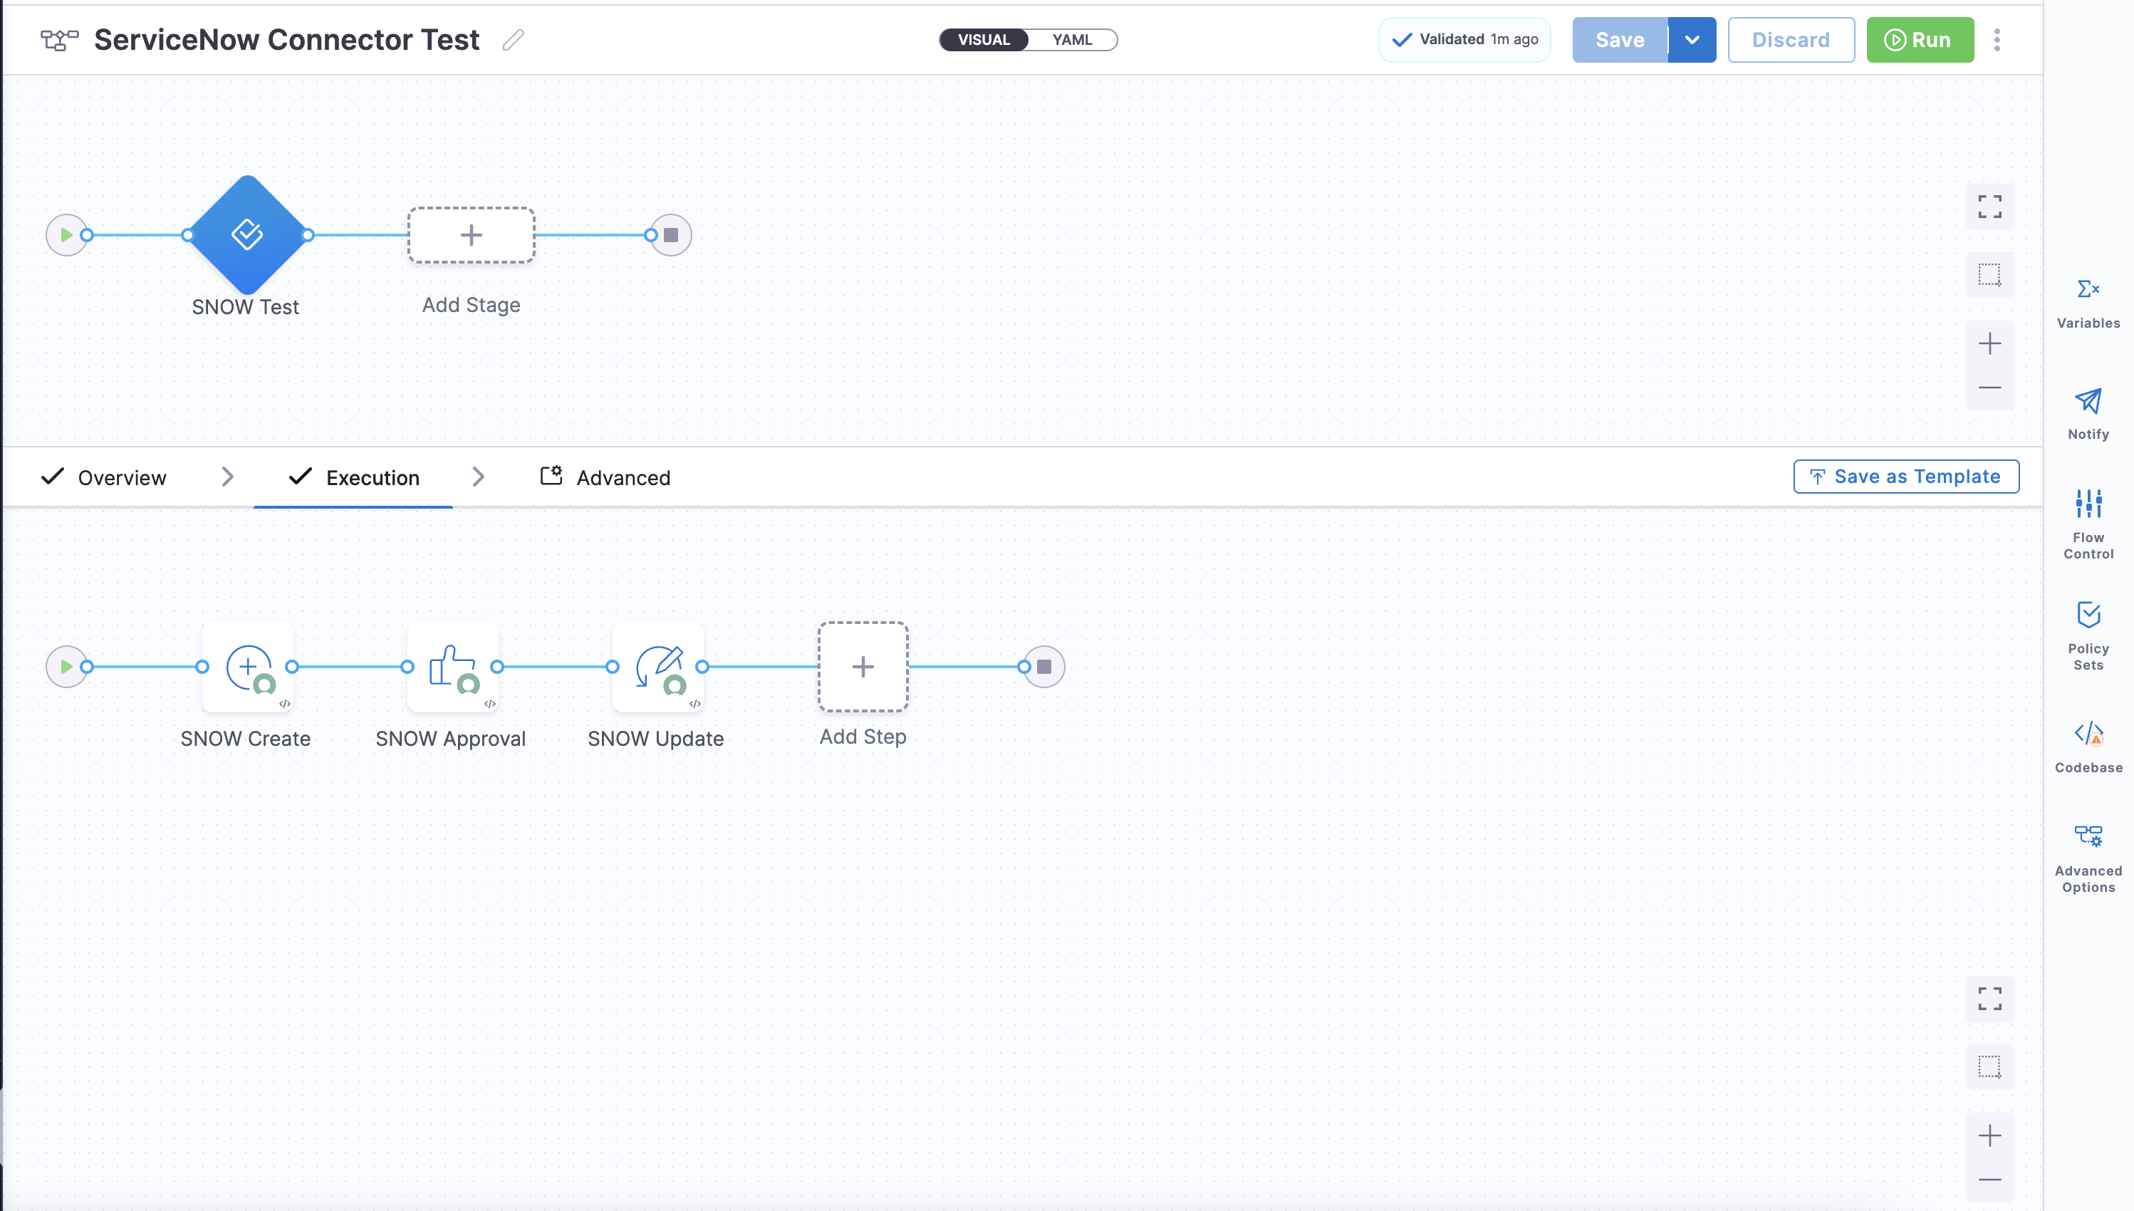Screen dimensions: 2134x1211
Task: Open the Variables panel icon
Action: [2088, 290]
